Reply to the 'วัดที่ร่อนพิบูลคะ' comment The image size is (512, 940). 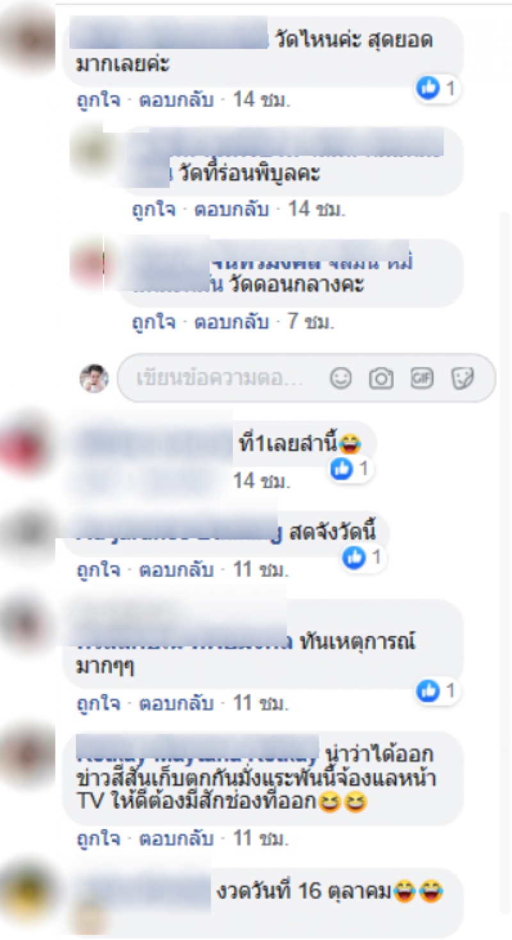[231, 210]
